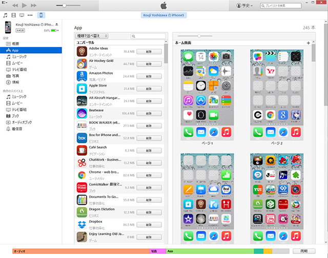
Task: Click the Apple logo in the title bar
Action: point(163,6)
